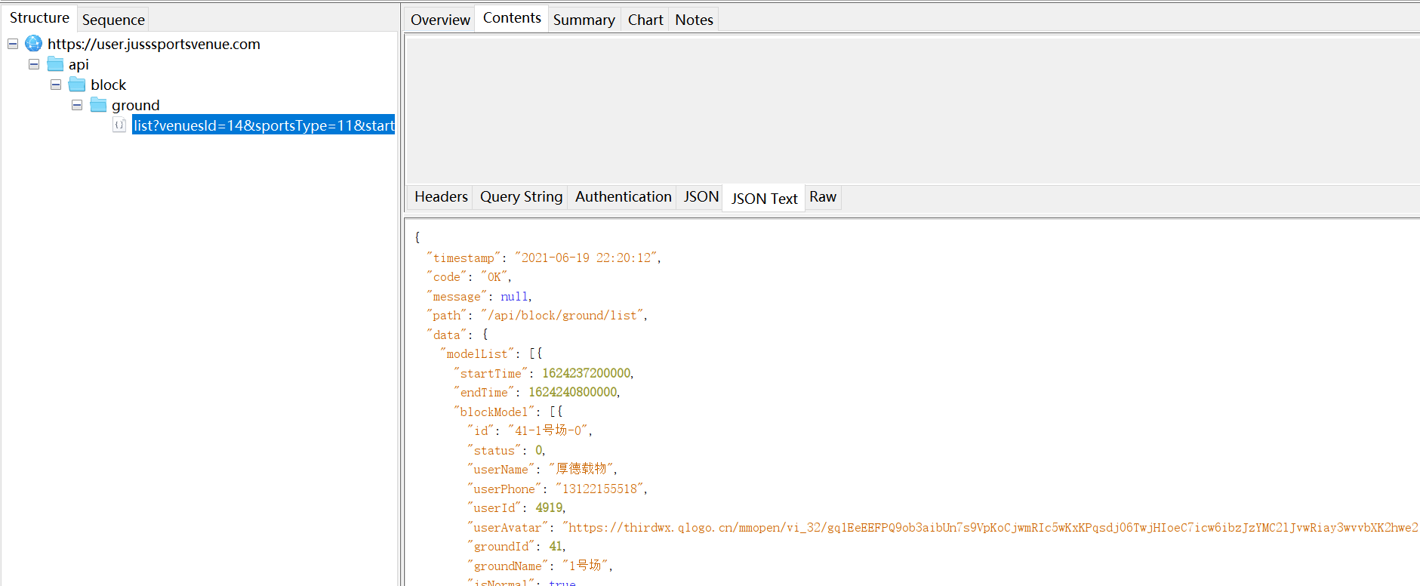This screenshot has width=1420, height=586.
Task: Select the host https://user.jusssportsvenue.com label
Action: (x=154, y=44)
